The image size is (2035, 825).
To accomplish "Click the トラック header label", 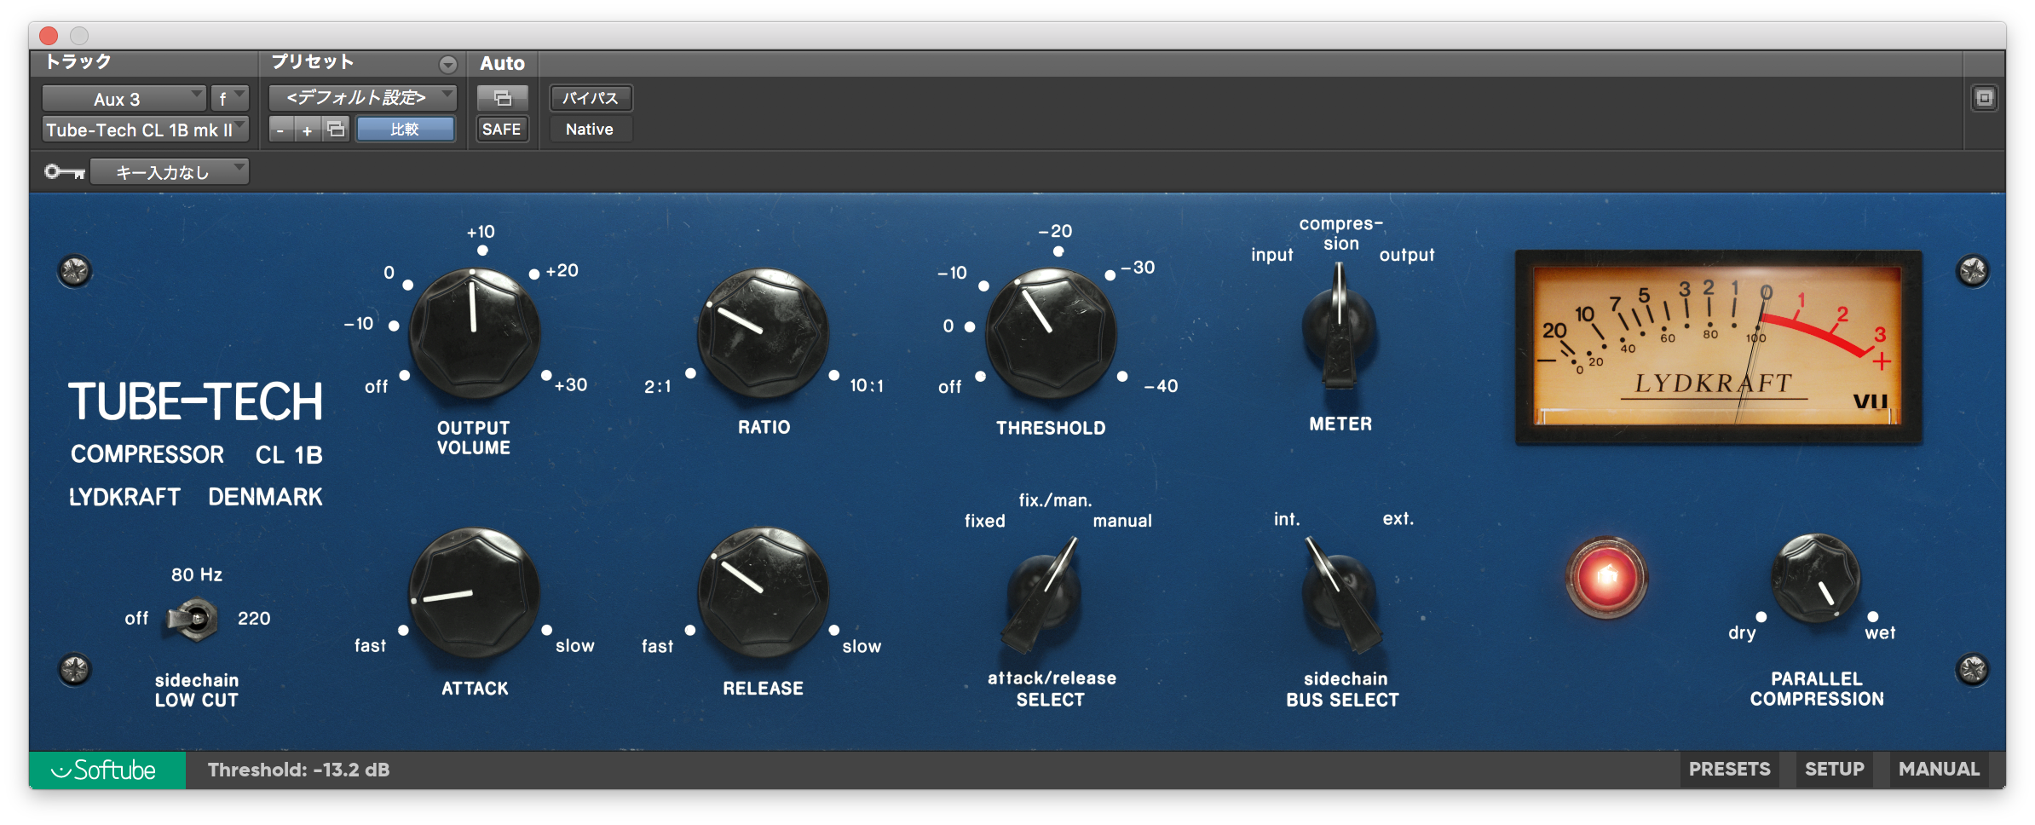I will (78, 62).
